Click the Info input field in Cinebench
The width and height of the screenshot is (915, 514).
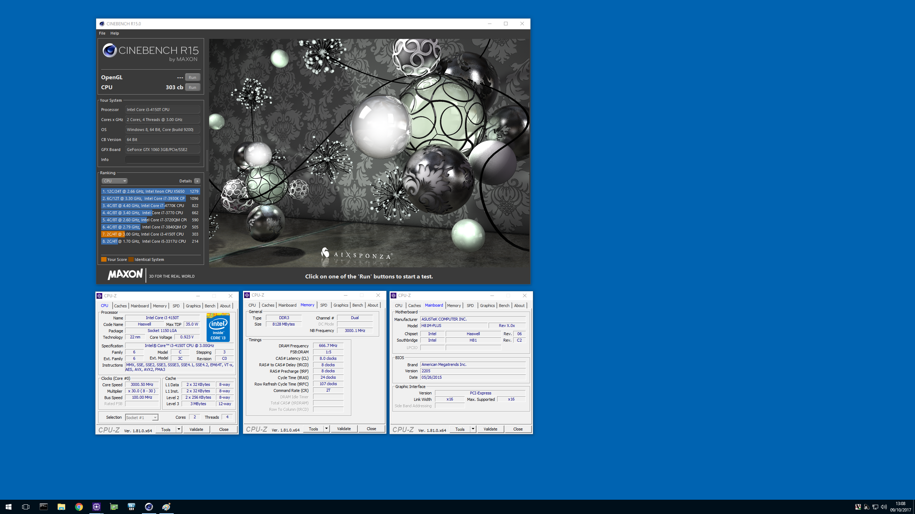click(x=163, y=160)
